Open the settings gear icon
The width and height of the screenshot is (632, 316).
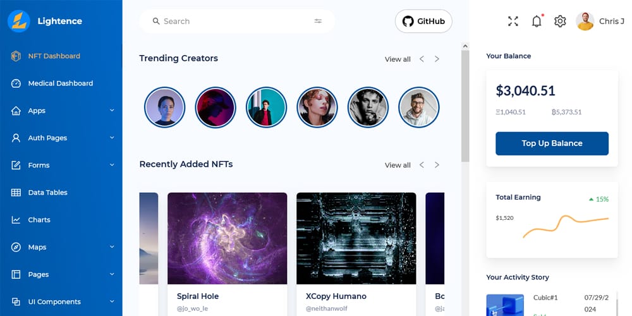point(560,21)
